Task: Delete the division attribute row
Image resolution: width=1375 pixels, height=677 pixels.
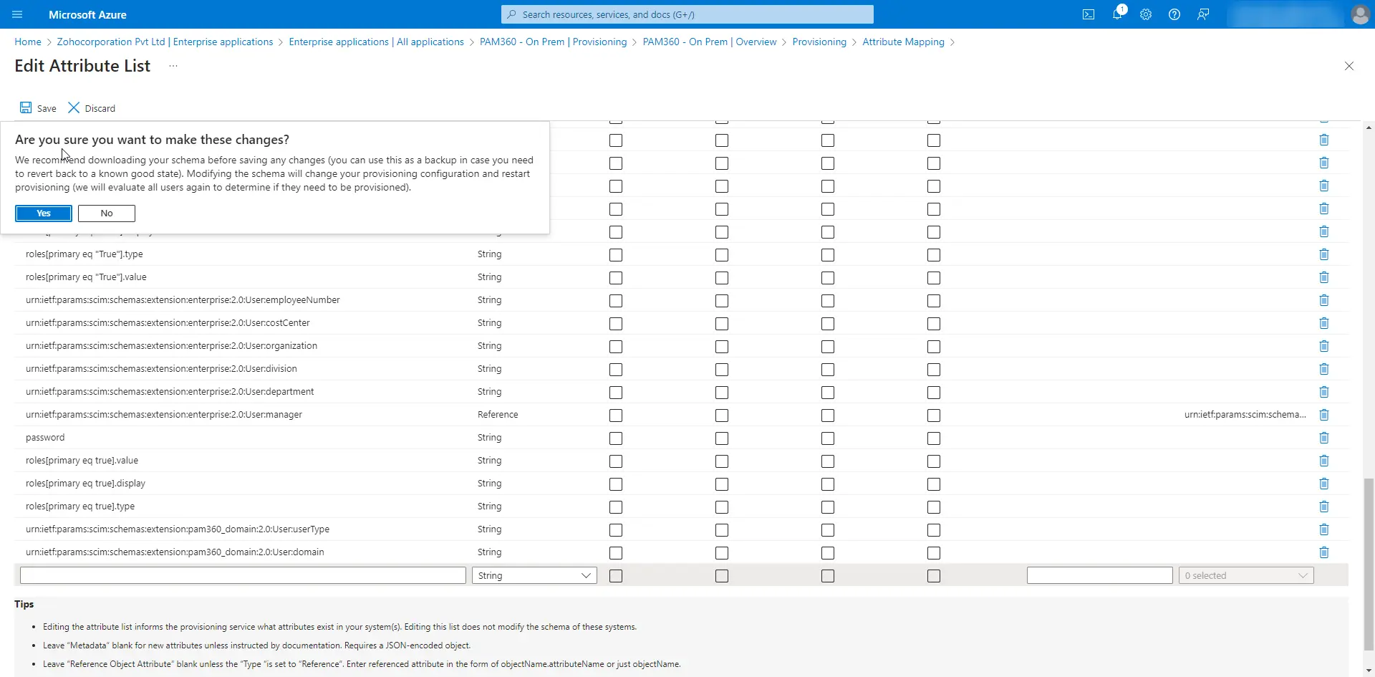Action: [1324, 369]
